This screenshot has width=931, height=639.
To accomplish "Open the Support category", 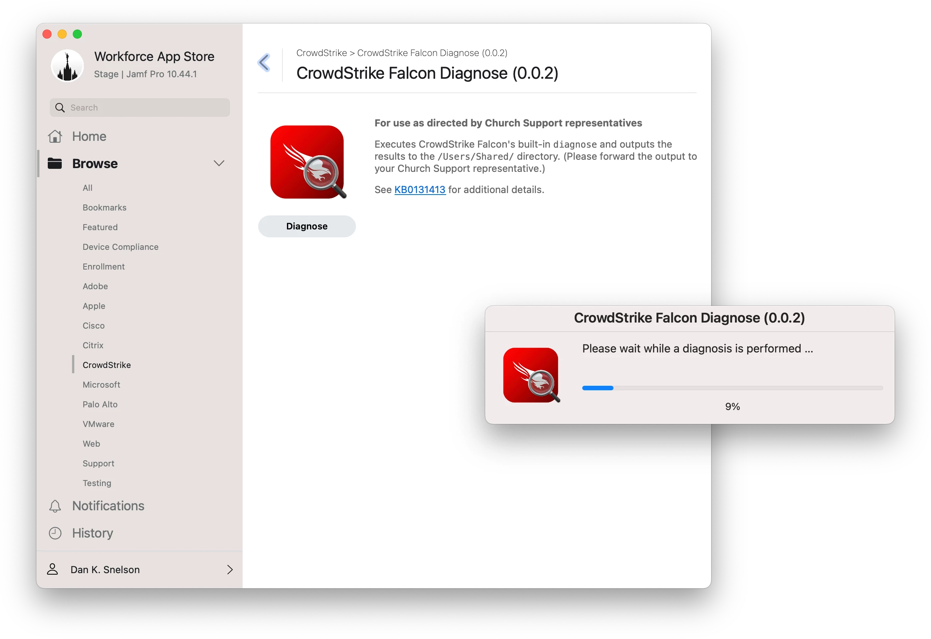I will [x=98, y=463].
